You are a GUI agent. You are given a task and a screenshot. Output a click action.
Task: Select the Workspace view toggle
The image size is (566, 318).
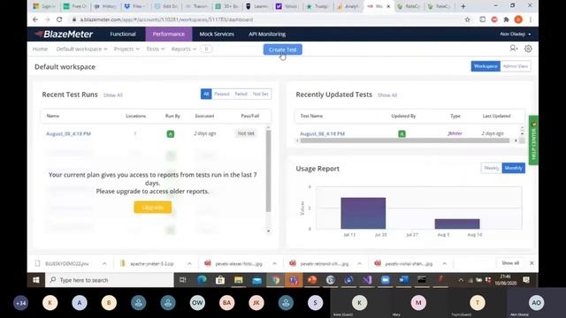(x=486, y=66)
